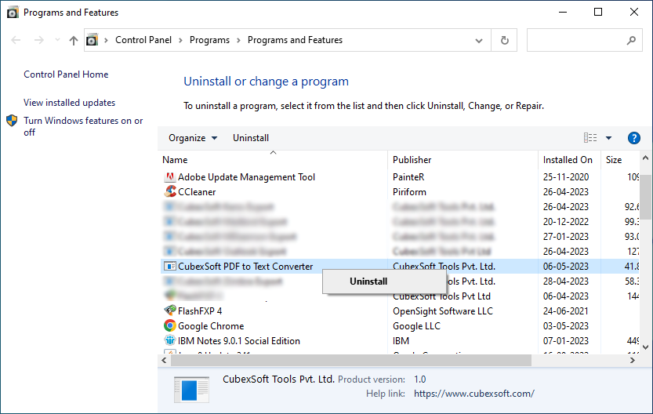Select IBM Notes 9.0.1 Social Edition
The image size is (653, 414).
pos(400,341)
